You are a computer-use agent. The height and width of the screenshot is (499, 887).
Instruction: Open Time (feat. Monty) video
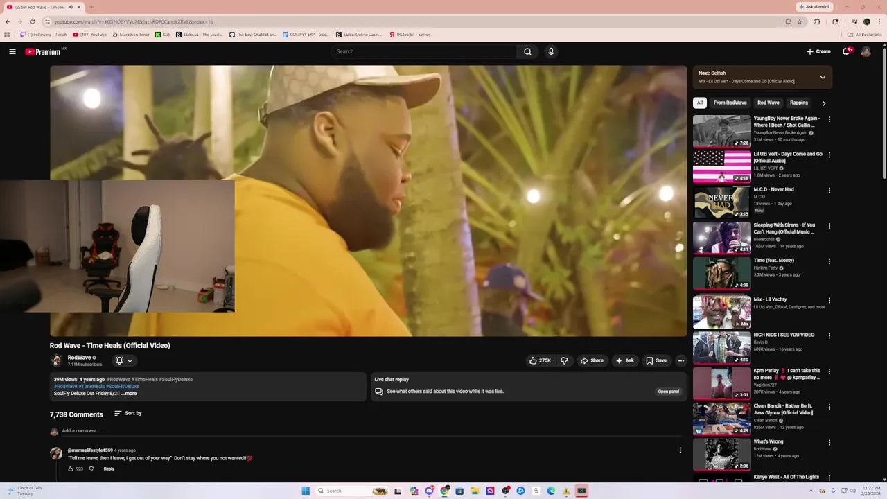(x=721, y=273)
